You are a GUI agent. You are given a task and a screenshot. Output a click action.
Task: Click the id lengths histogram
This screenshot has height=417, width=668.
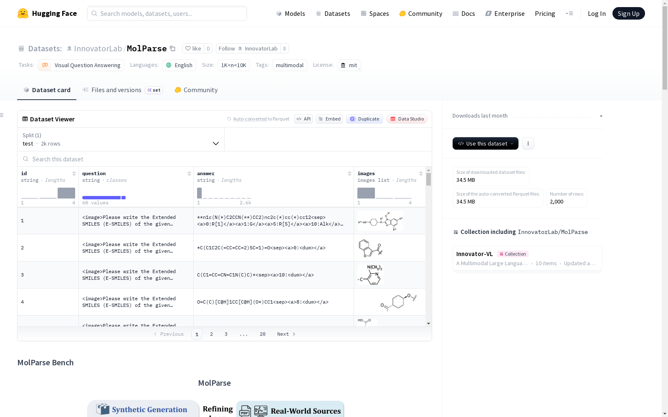click(x=48, y=193)
